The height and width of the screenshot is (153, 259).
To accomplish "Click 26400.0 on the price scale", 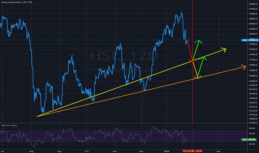I will click(x=253, y=81).
